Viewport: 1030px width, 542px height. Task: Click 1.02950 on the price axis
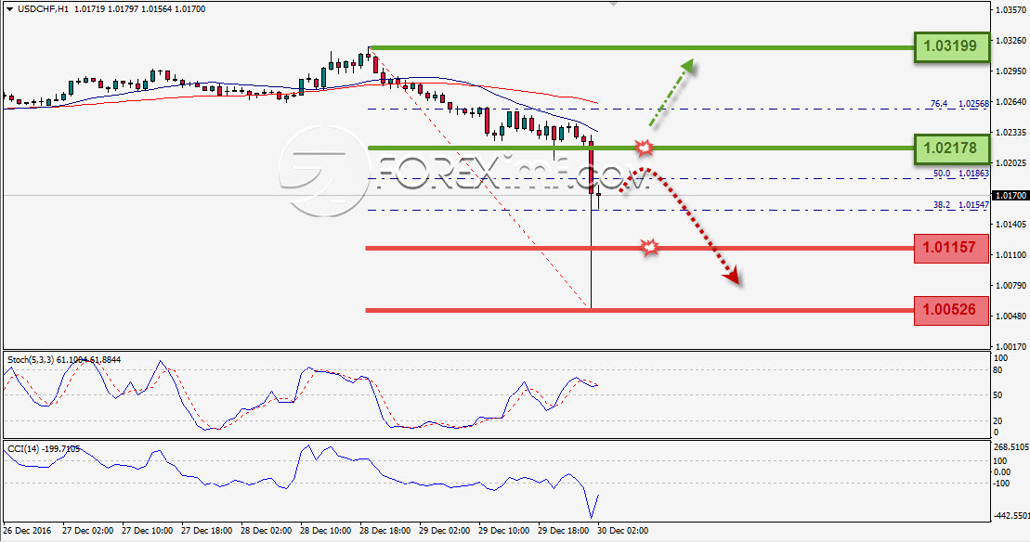click(1010, 71)
